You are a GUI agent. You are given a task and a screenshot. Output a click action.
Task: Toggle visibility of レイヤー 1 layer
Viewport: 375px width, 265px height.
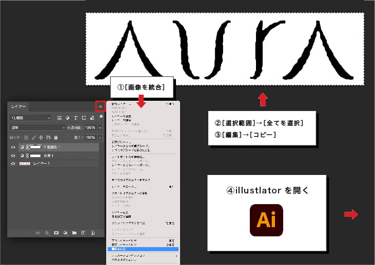(x=13, y=164)
